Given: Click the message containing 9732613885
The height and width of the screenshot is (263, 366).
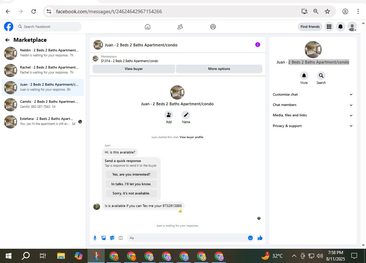Looking at the screenshot, I should pyautogui.click(x=143, y=206).
